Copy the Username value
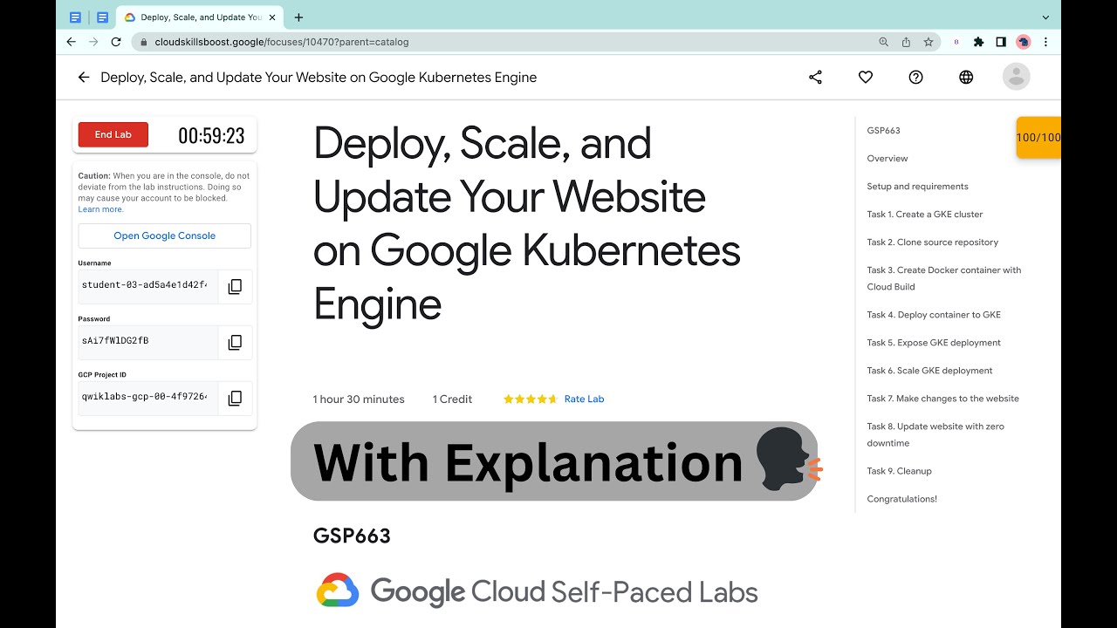 tap(235, 286)
